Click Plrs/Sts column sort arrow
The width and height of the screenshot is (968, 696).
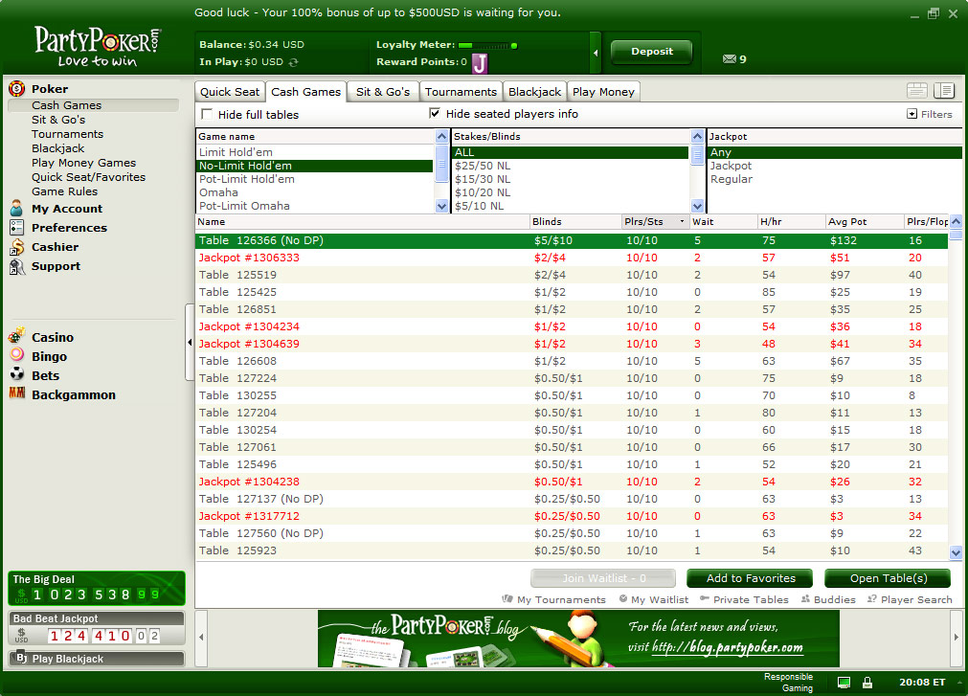682,221
